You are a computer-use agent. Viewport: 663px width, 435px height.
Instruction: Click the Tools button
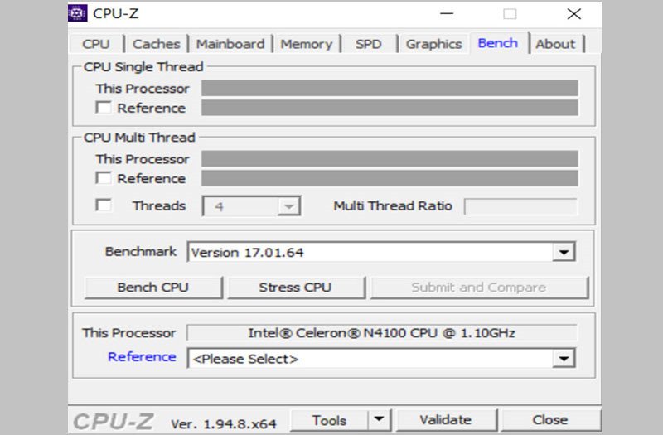point(329,420)
